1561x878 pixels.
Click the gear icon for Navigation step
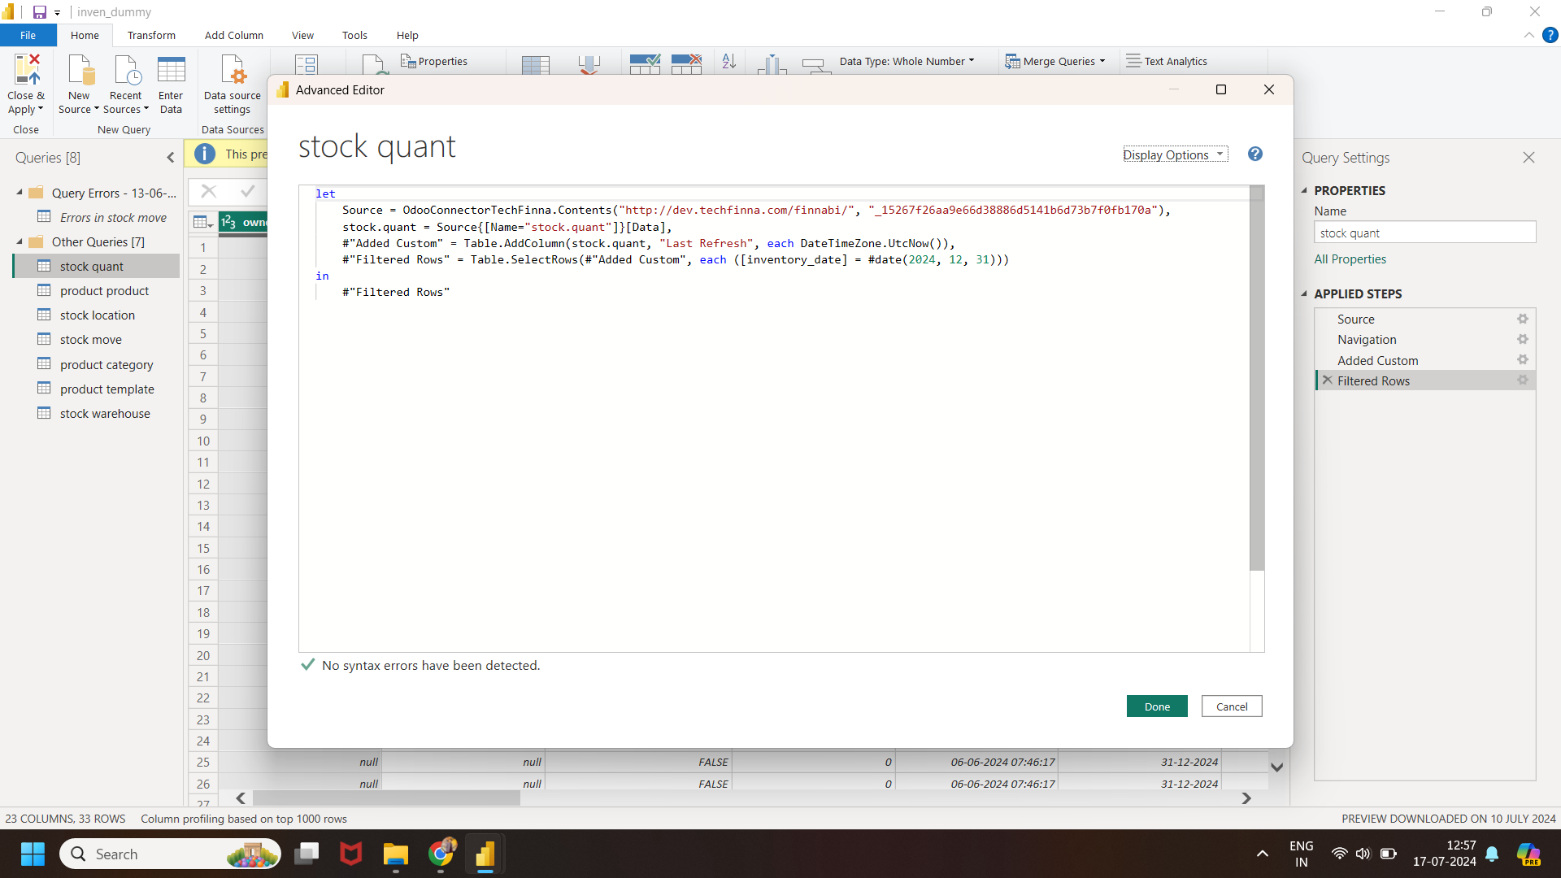pos(1523,339)
